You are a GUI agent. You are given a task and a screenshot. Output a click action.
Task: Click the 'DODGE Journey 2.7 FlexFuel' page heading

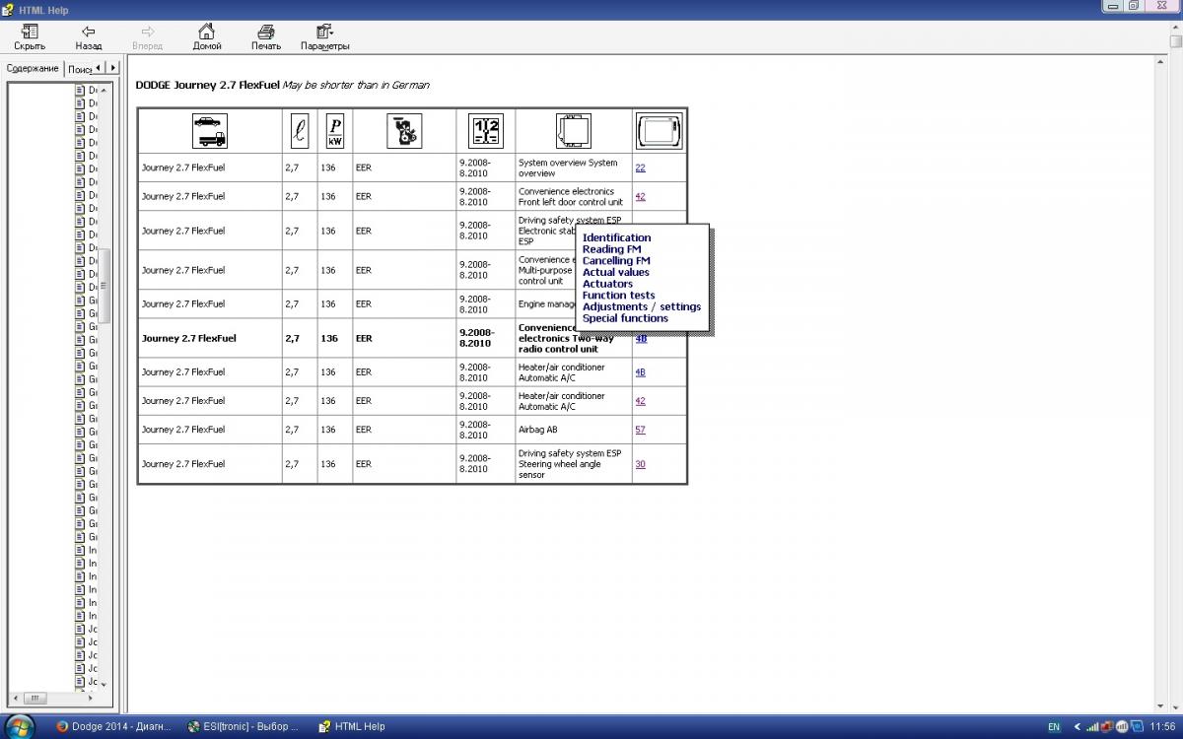pyautogui.click(x=208, y=85)
